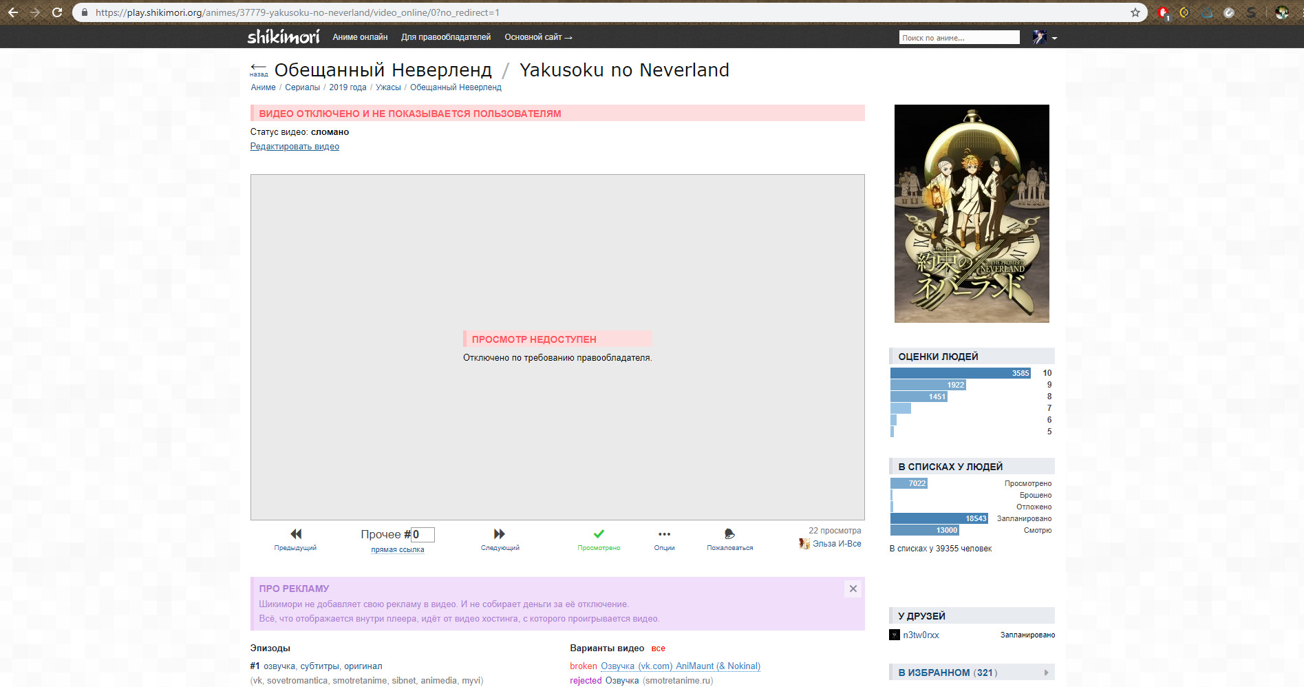Expand the favorites section (321)

click(x=972, y=673)
